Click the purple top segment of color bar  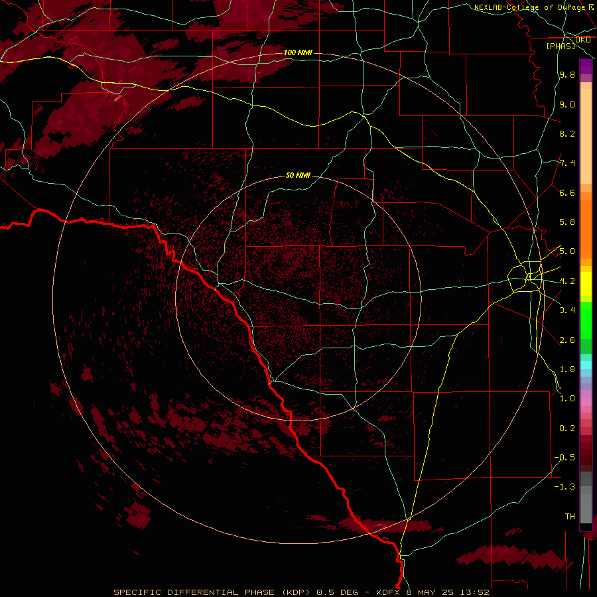click(x=586, y=66)
